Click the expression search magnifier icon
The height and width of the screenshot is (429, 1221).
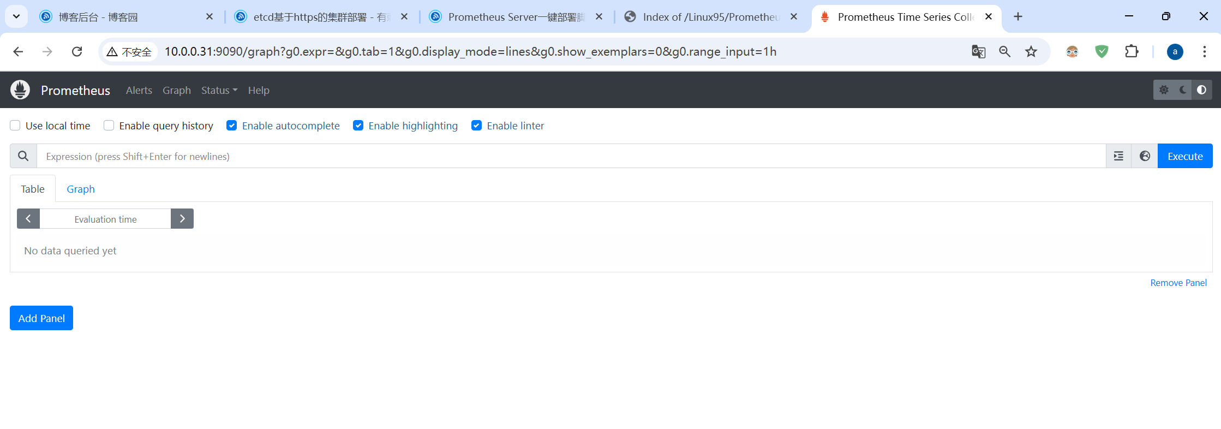(x=23, y=156)
